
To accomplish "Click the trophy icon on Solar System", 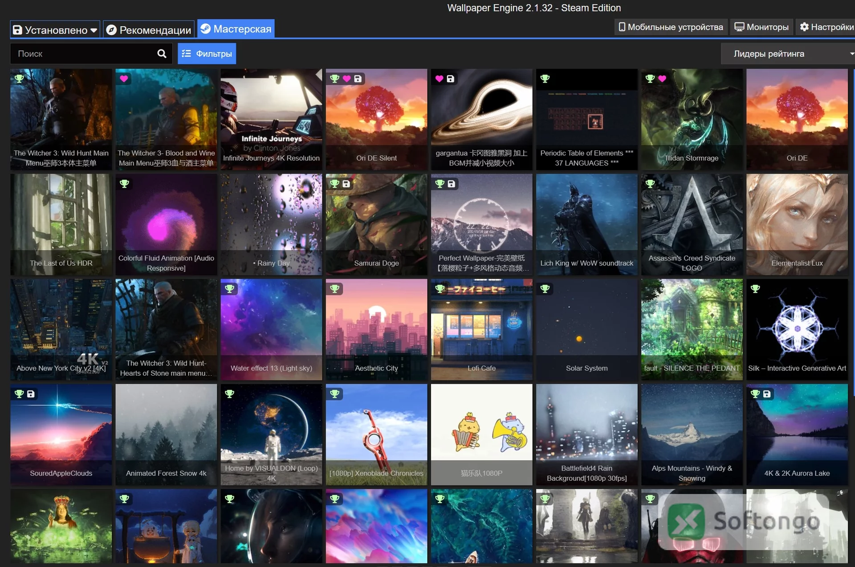I will [x=545, y=289].
